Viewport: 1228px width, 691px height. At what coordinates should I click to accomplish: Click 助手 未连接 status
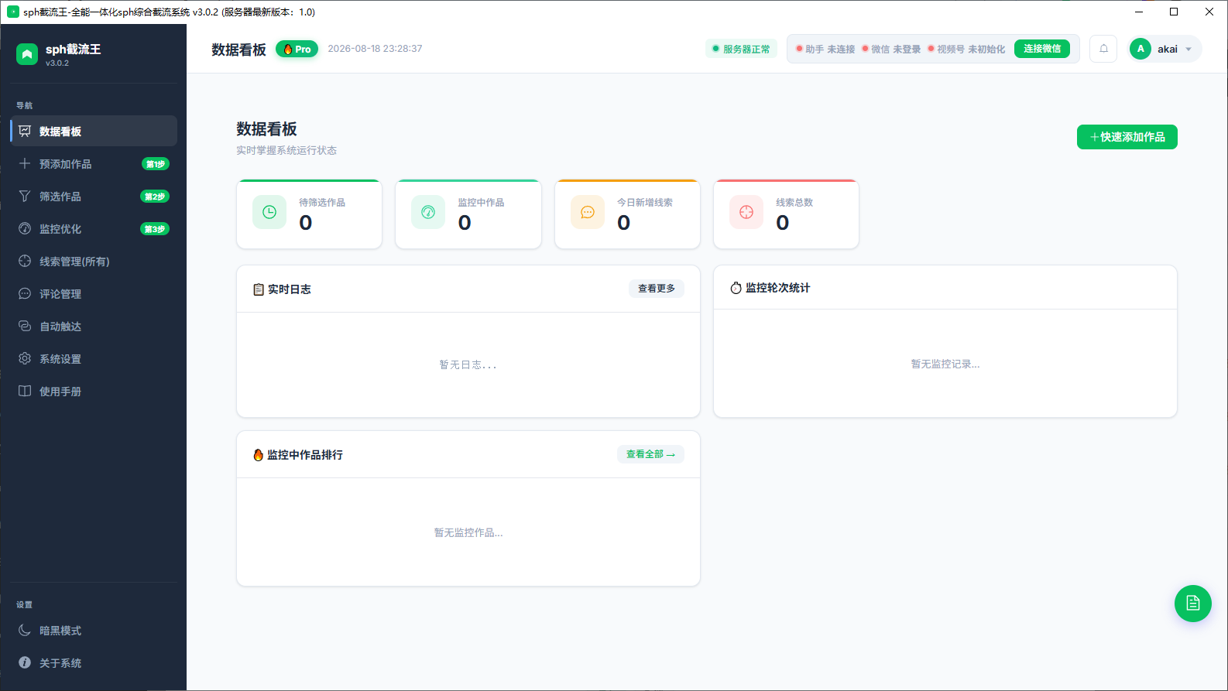[x=825, y=49]
